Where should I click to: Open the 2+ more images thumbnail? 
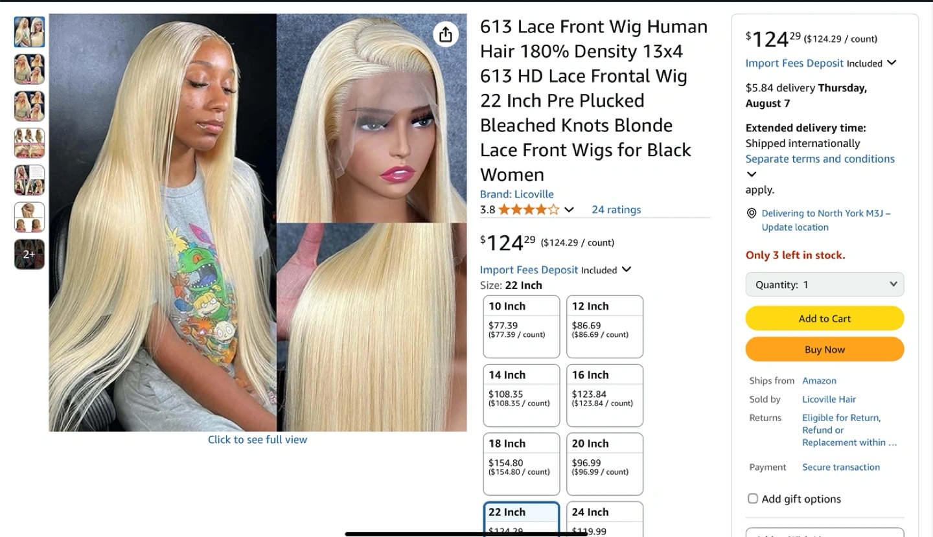coord(30,254)
